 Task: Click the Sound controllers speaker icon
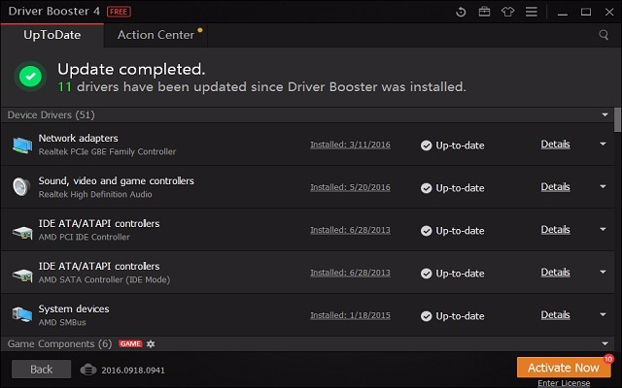pos(21,187)
